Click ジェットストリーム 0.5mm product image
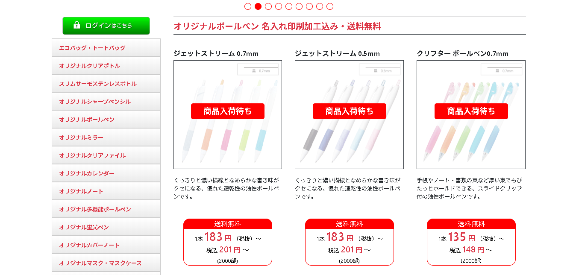The height and width of the screenshot is (275, 576). coord(349,114)
